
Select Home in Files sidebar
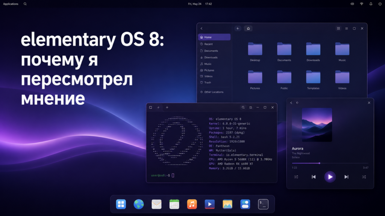pyautogui.click(x=214, y=37)
